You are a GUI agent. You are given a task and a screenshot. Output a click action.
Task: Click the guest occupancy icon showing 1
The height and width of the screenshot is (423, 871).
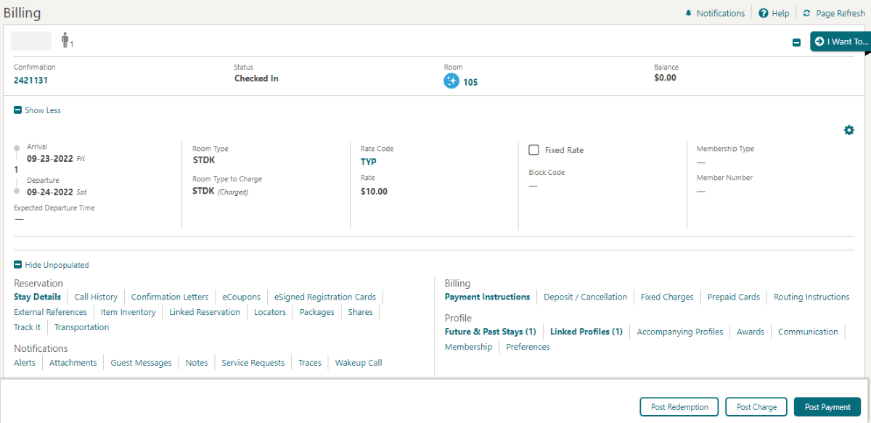[65, 41]
